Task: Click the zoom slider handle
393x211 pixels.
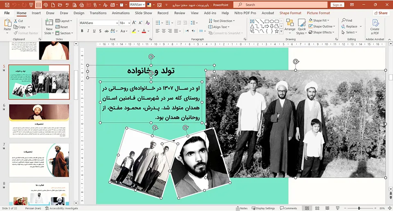Action: 359,208
